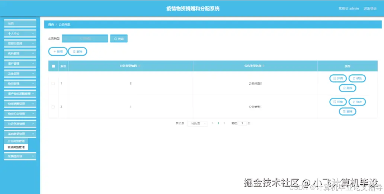
Task: Tick the select-all checkbox in table header
Action: click(53, 66)
